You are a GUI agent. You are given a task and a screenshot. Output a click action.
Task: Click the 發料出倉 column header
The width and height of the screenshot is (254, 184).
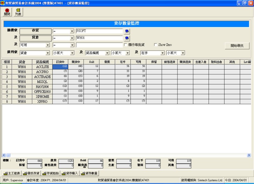pyautogui.click(x=217, y=62)
